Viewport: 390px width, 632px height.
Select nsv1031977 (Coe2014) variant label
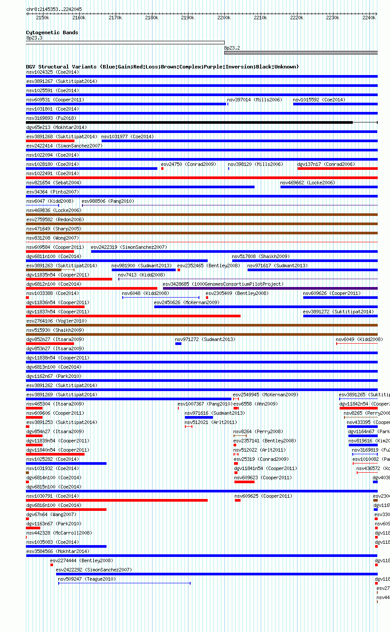click(128, 136)
